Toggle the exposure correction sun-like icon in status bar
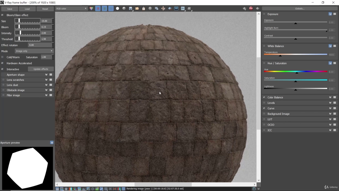The height and width of the screenshot is (191, 339). pyautogui.click(x=93, y=189)
